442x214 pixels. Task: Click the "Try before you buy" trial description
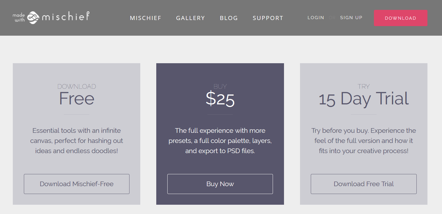coord(363,141)
